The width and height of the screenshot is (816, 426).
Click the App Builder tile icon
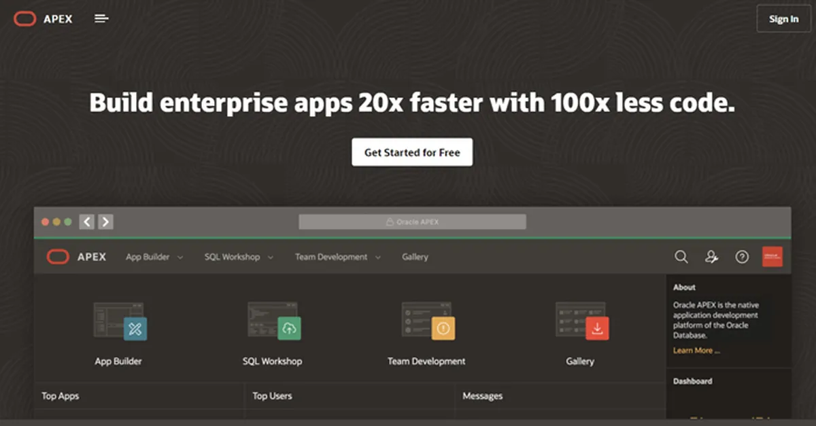[x=120, y=321]
